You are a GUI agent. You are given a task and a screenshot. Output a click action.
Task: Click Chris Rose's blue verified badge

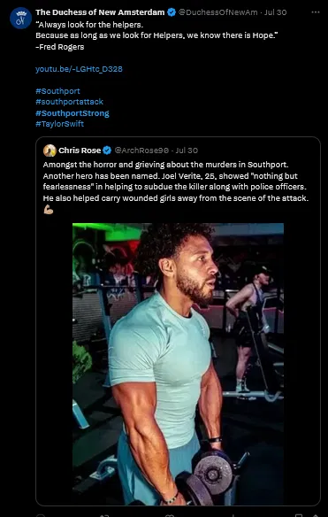pos(107,150)
